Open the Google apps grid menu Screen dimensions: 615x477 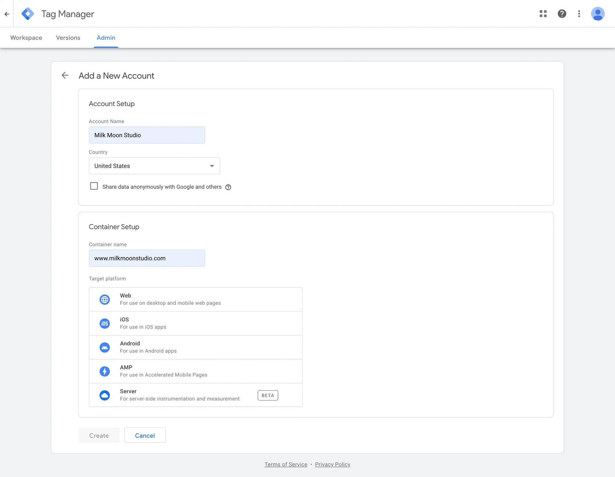[543, 14]
